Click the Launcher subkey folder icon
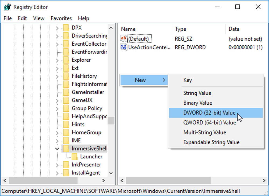The height and width of the screenshot is (196, 269). [x=75, y=157]
